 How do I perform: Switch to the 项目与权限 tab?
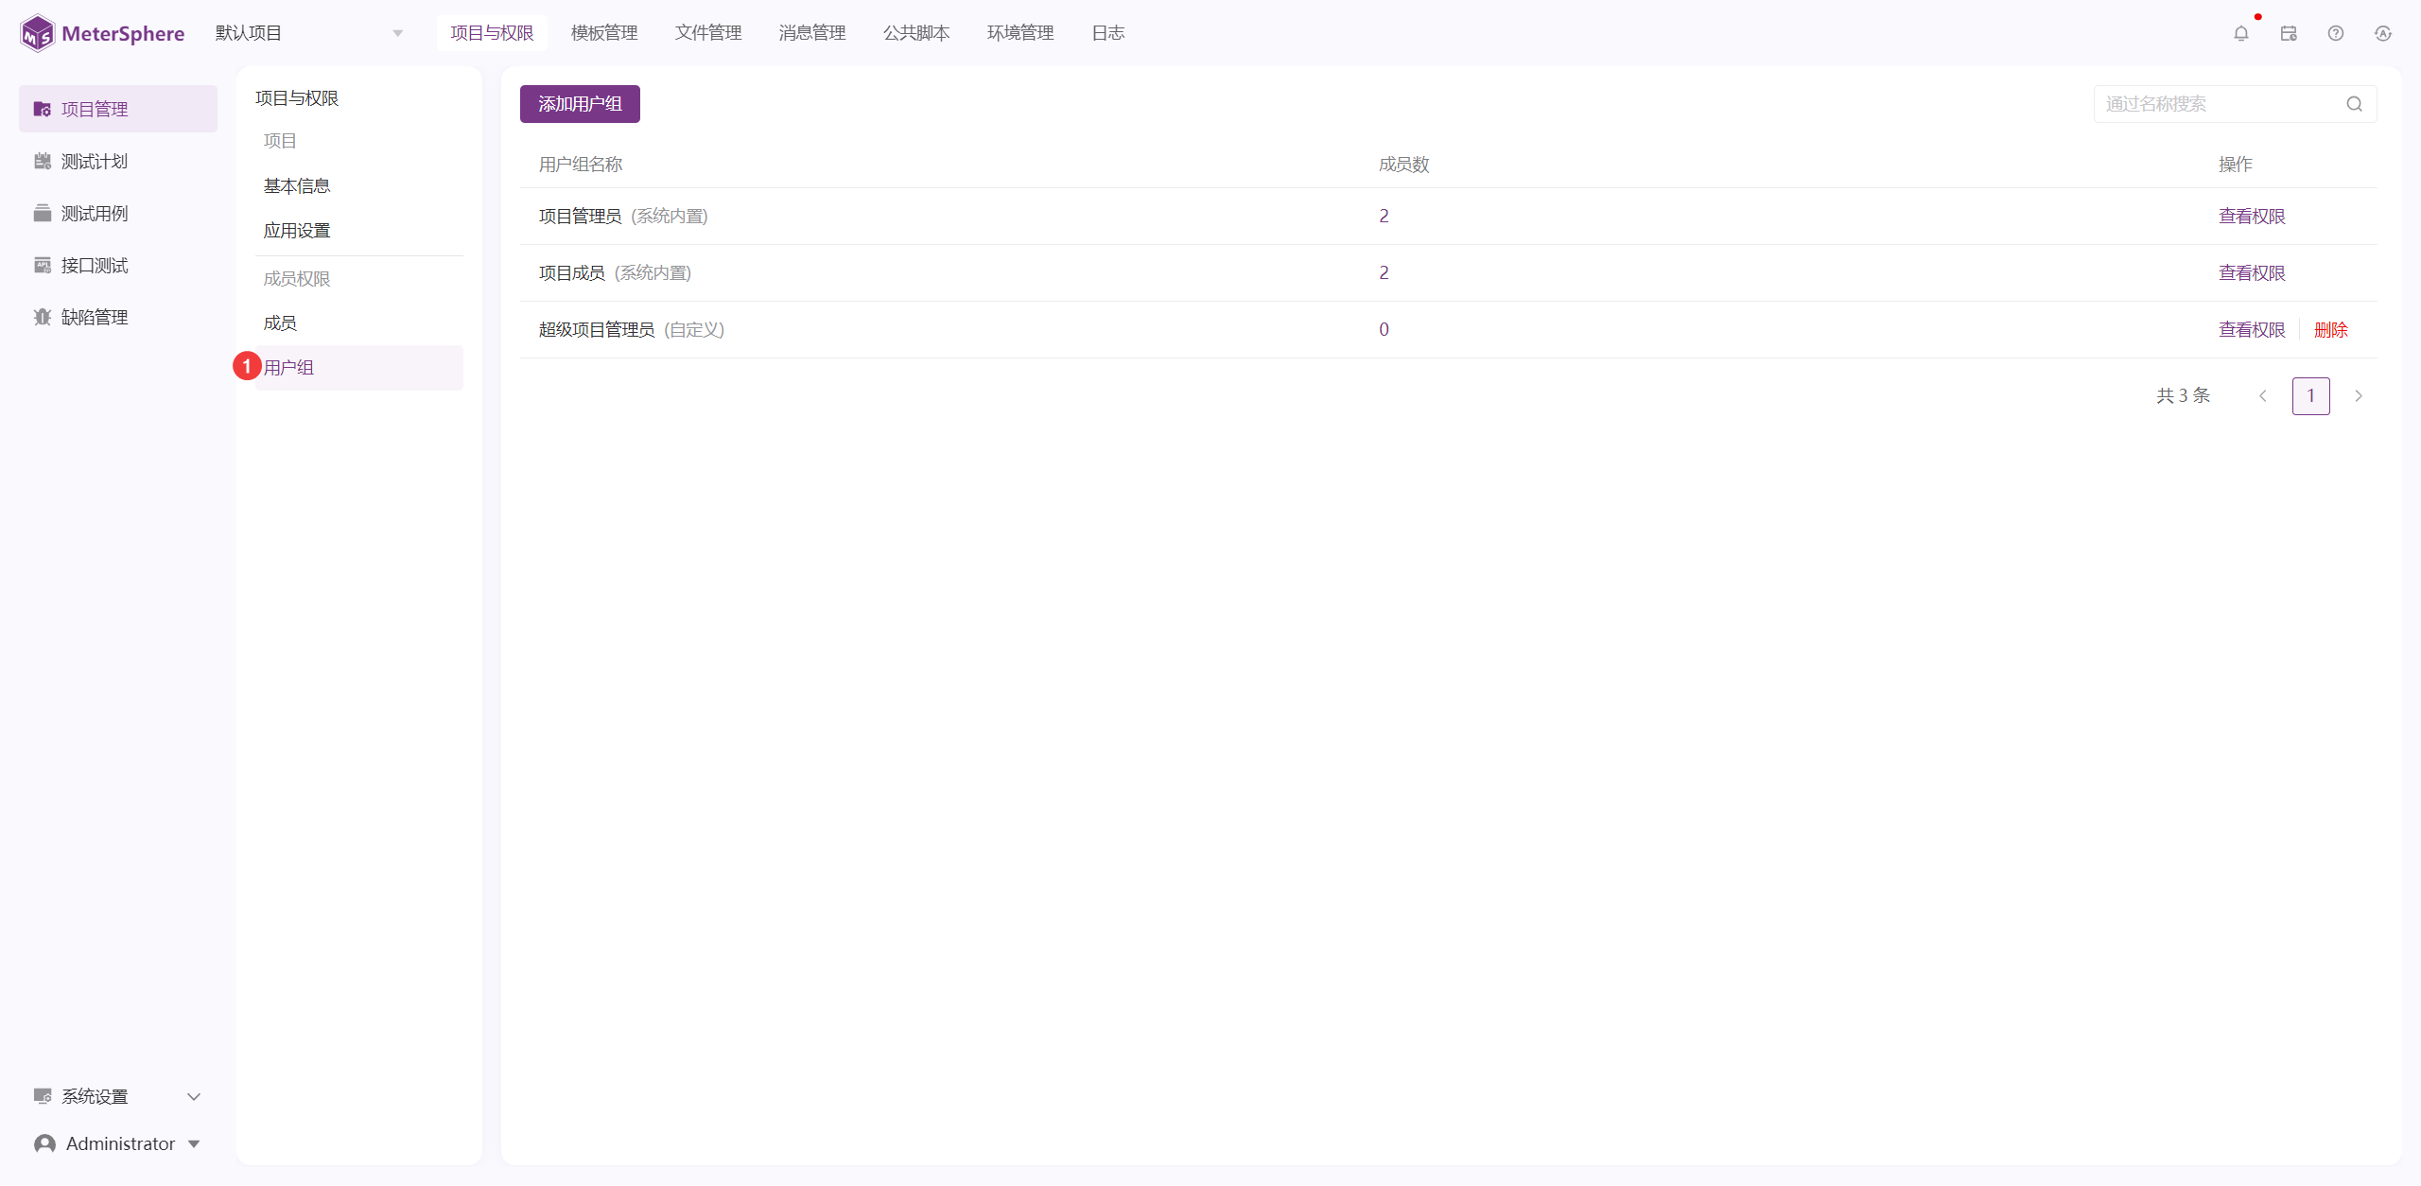pyautogui.click(x=492, y=33)
